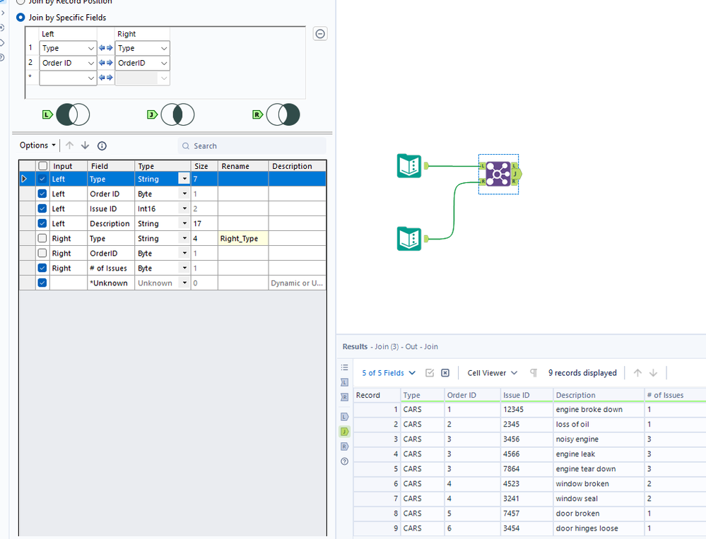
Task: Select the Join tool on the canvas
Action: coord(498,174)
